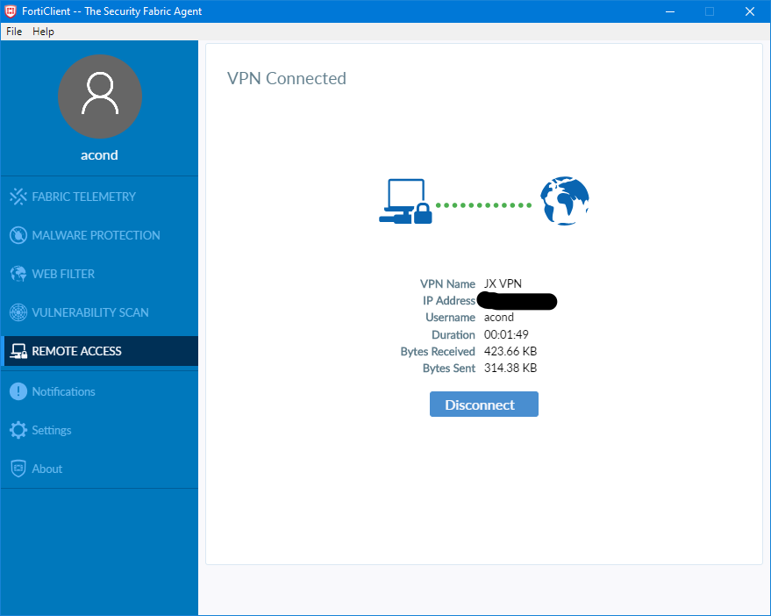Open the Help menu
This screenshot has width=771, height=616.
[43, 32]
